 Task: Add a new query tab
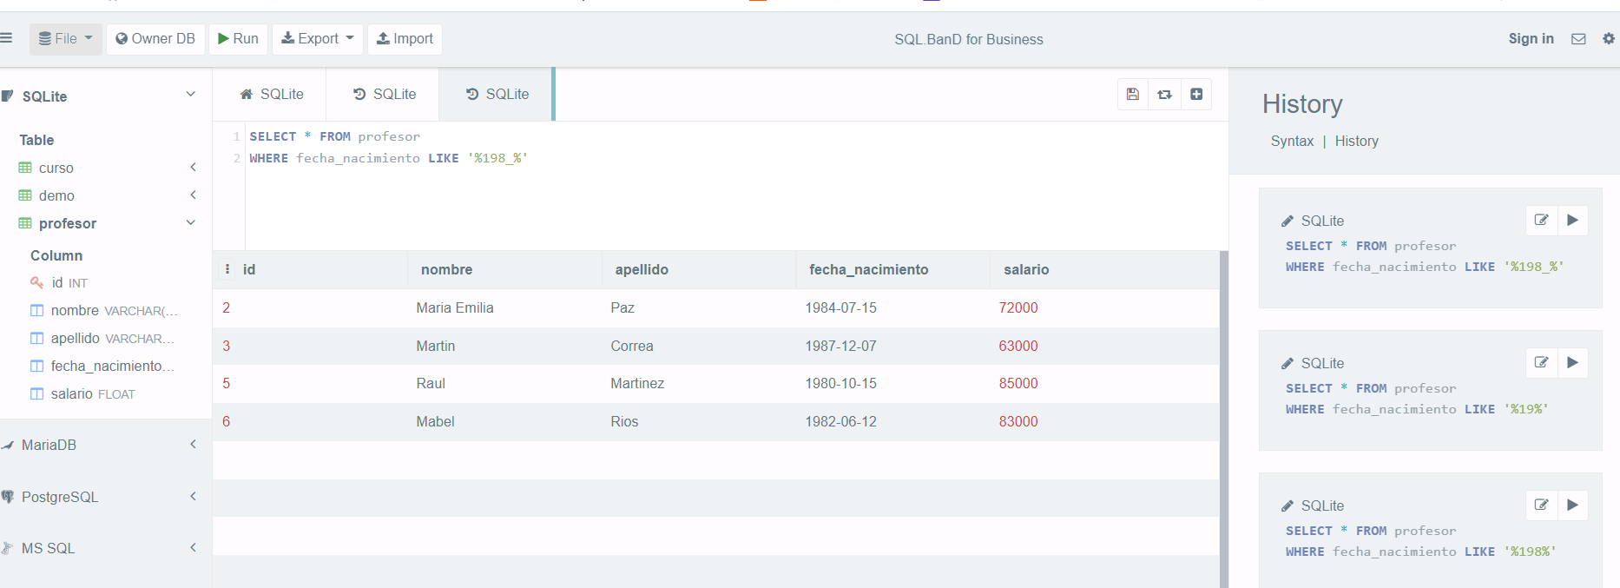[1196, 94]
